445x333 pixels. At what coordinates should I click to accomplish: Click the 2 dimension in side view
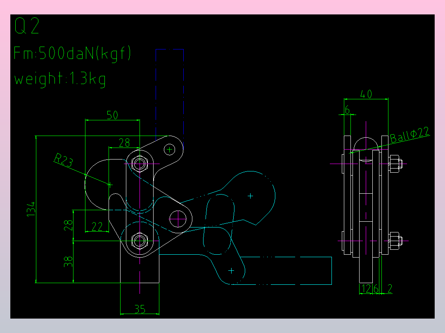390,288
